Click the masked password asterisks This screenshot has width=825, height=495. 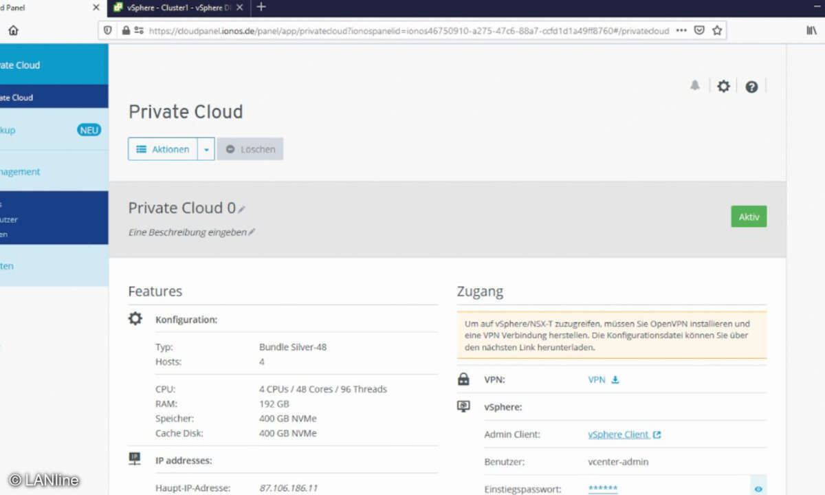[x=603, y=489]
